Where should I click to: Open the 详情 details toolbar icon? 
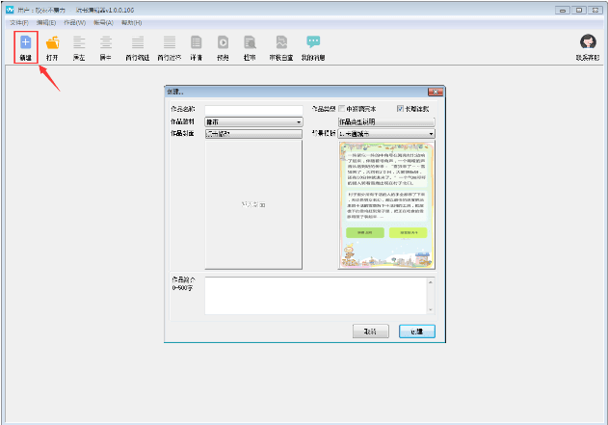(x=196, y=43)
